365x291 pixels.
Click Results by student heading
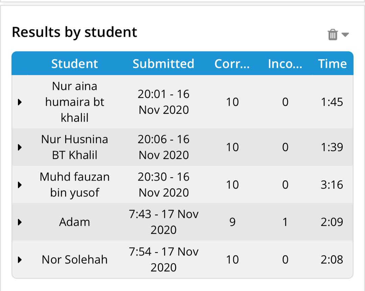(74, 32)
